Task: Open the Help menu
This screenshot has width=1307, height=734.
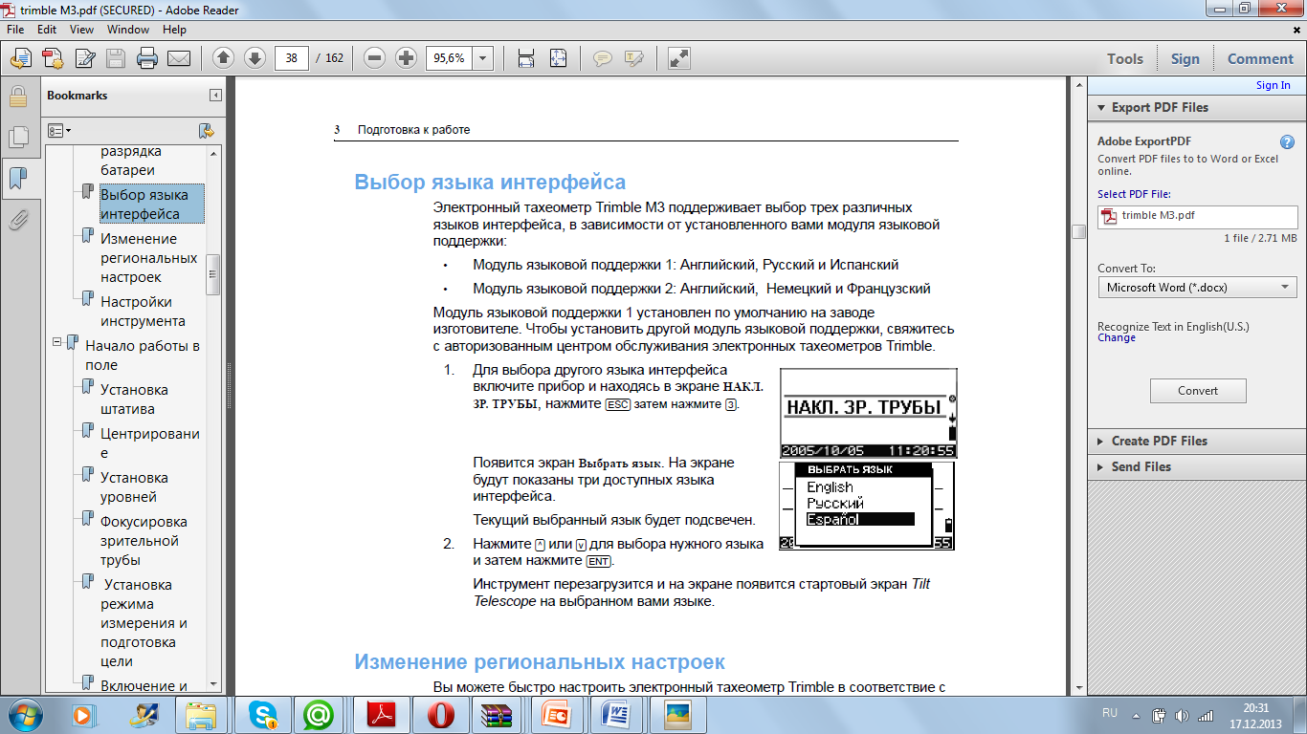Action: pos(174,30)
